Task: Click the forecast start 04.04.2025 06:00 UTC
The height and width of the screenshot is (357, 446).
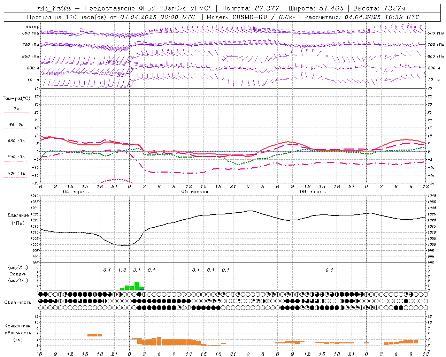Action: pyautogui.click(x=157, y=17)
